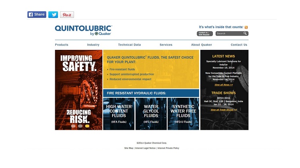The height and width of the screenshot is (168, 300).
Task: Click Support uninterrupted production bullet link
Action: [x=132, y=74]
